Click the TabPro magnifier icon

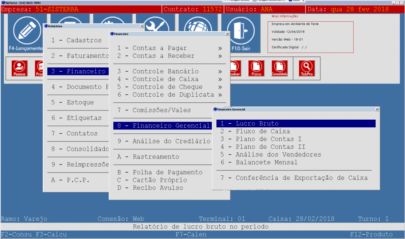306,68
